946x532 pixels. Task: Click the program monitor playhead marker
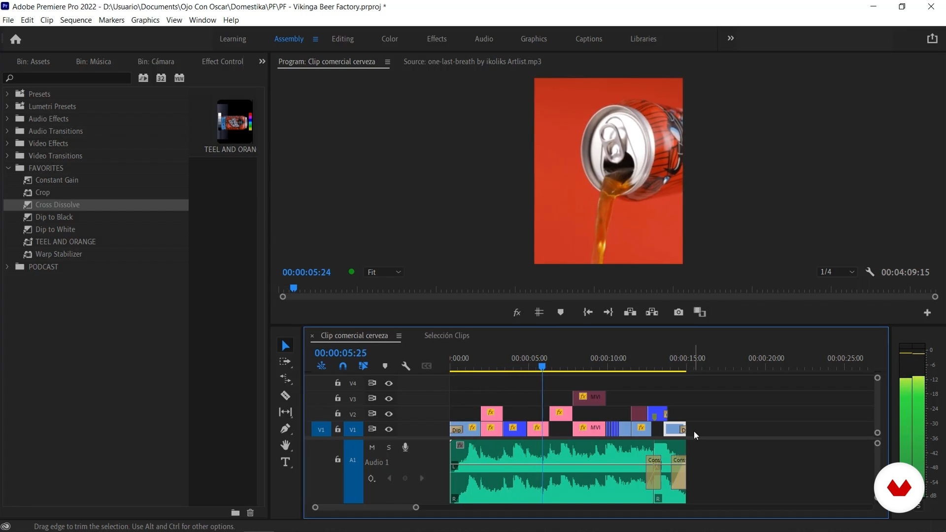click(x=294, y=288)
